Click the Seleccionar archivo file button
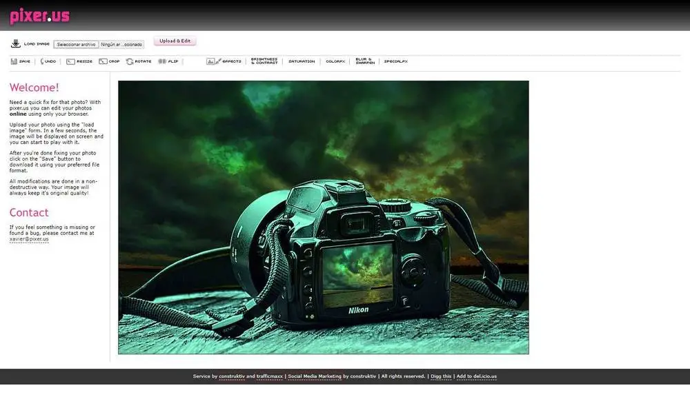The height and width of the screenshot is (417, 690). [x=76, y=44]
